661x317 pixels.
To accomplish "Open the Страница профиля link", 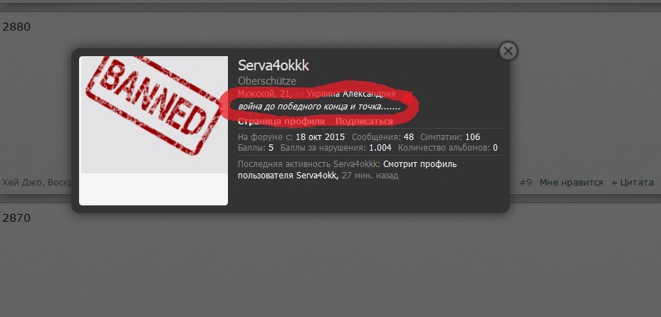I will [281, 122].
